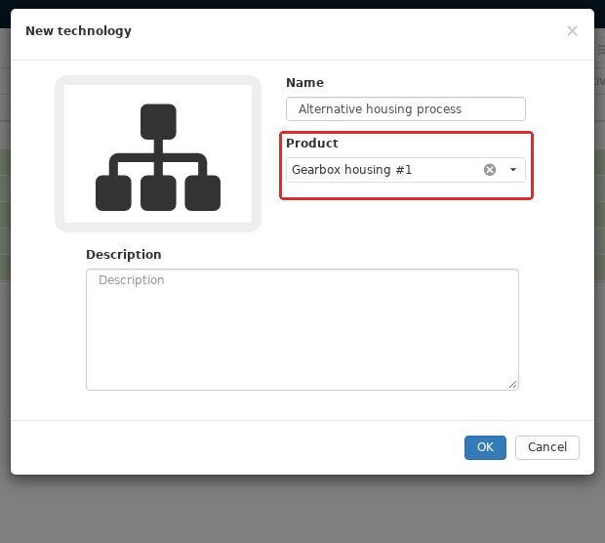605x543 pixels.
Task: Focus the Name field with Alternative housing process
Action: [406, 109]
